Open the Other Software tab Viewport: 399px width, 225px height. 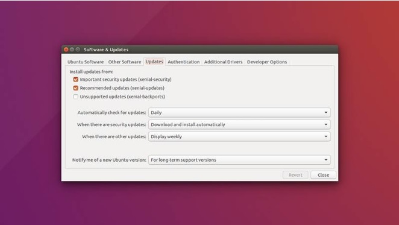(124, 62)
